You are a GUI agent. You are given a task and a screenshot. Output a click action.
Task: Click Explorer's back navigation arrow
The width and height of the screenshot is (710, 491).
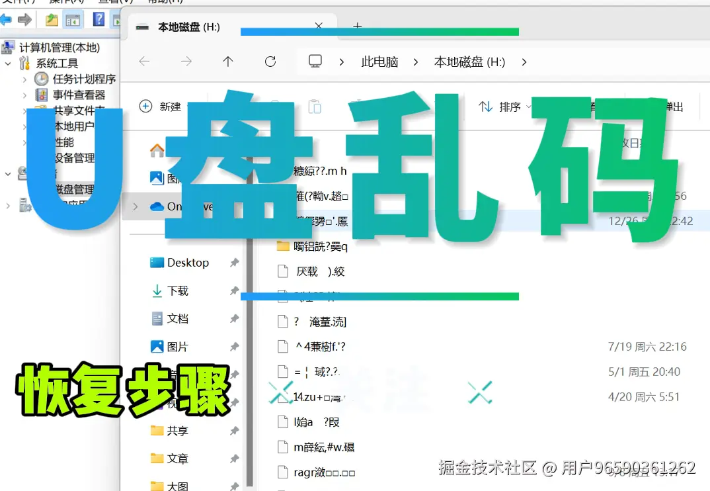click(144, 62)
